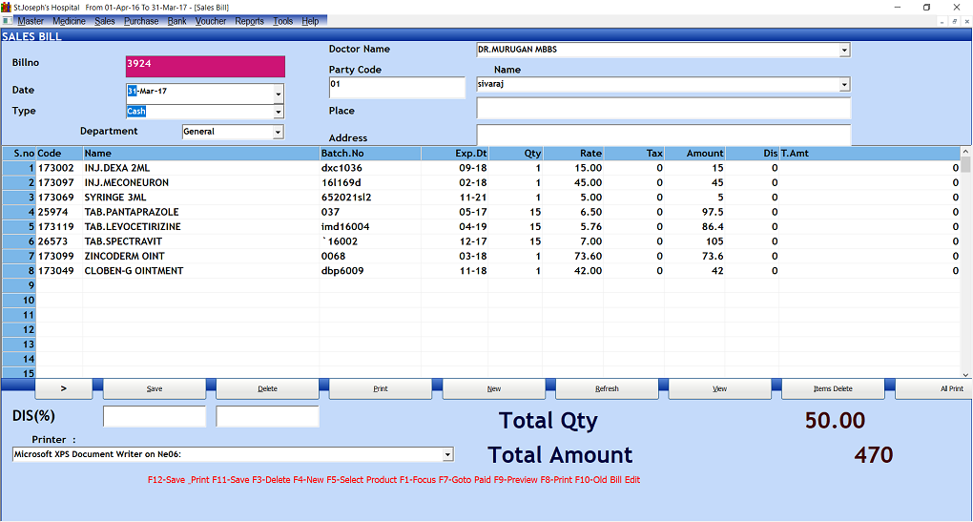Click the Print button
The width and height of the screenshot is (973, 522).
point(381,388)
